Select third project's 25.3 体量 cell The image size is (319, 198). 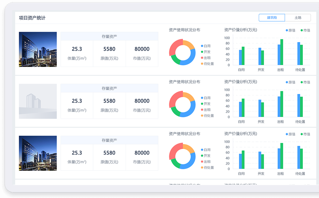tap(77, 157)
